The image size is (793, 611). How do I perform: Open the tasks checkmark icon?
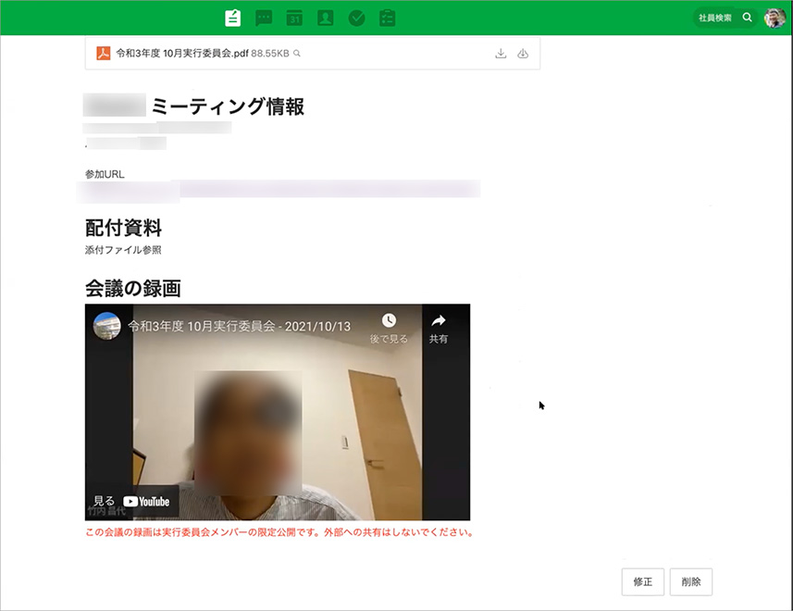356,18
